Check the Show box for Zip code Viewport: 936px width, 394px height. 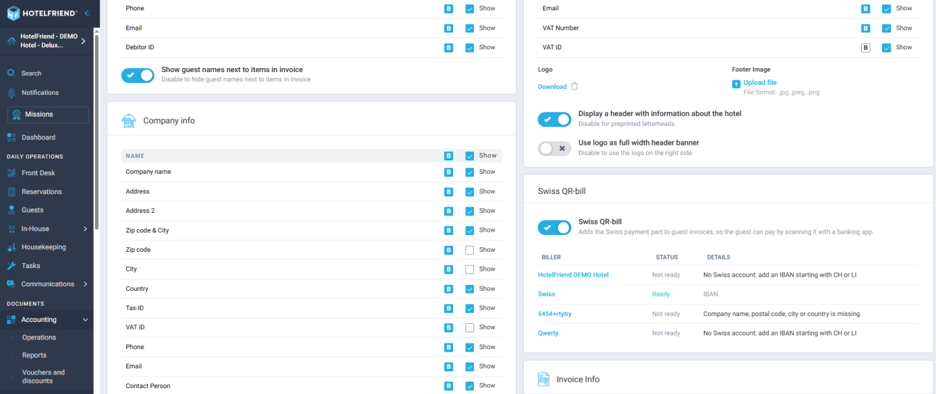click(470, 250)
